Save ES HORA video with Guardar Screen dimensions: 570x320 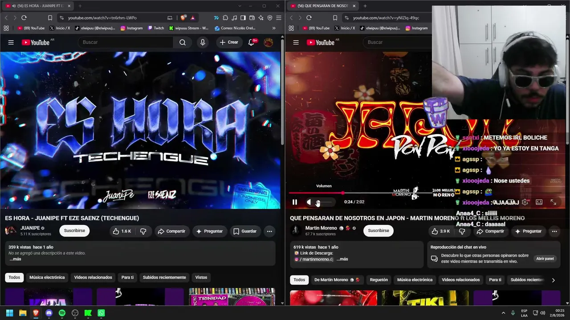[x=245, y=231]
